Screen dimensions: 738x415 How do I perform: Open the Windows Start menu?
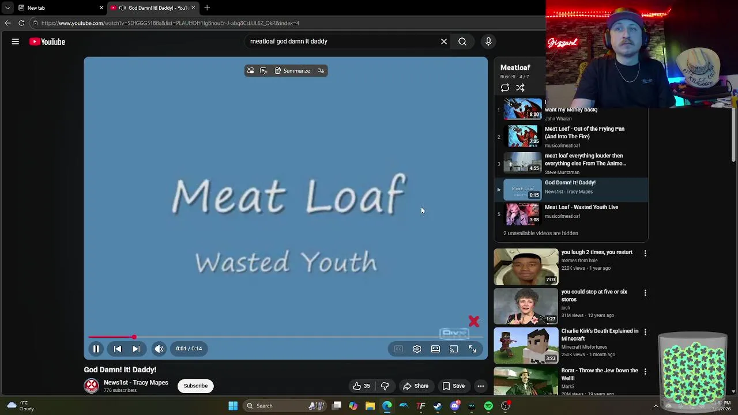pos(233,406)
